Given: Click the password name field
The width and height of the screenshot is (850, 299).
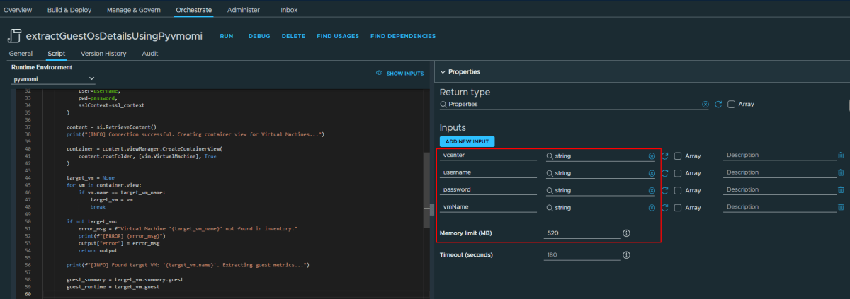Looking at the screenshot, I should click(x=488, y=190).
